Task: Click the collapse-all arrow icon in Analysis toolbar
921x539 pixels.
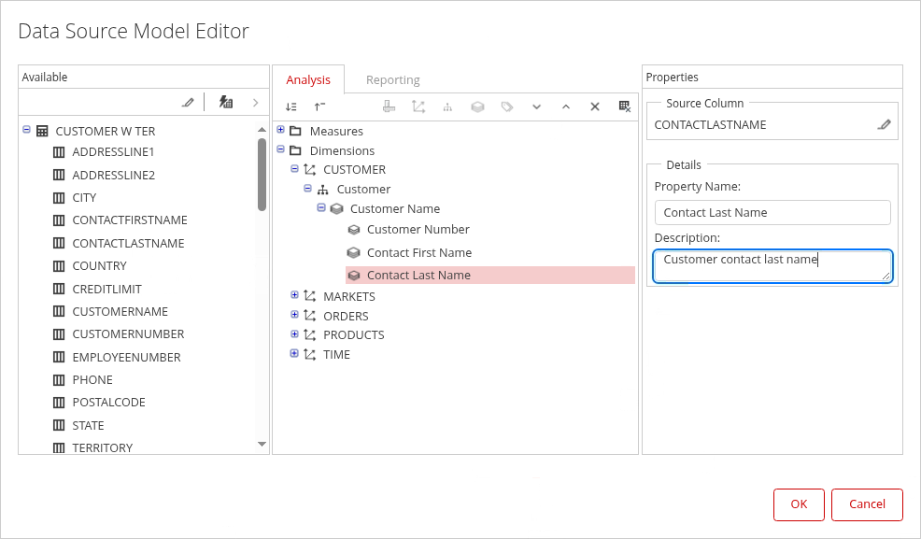Action: [x=319, y=107]
